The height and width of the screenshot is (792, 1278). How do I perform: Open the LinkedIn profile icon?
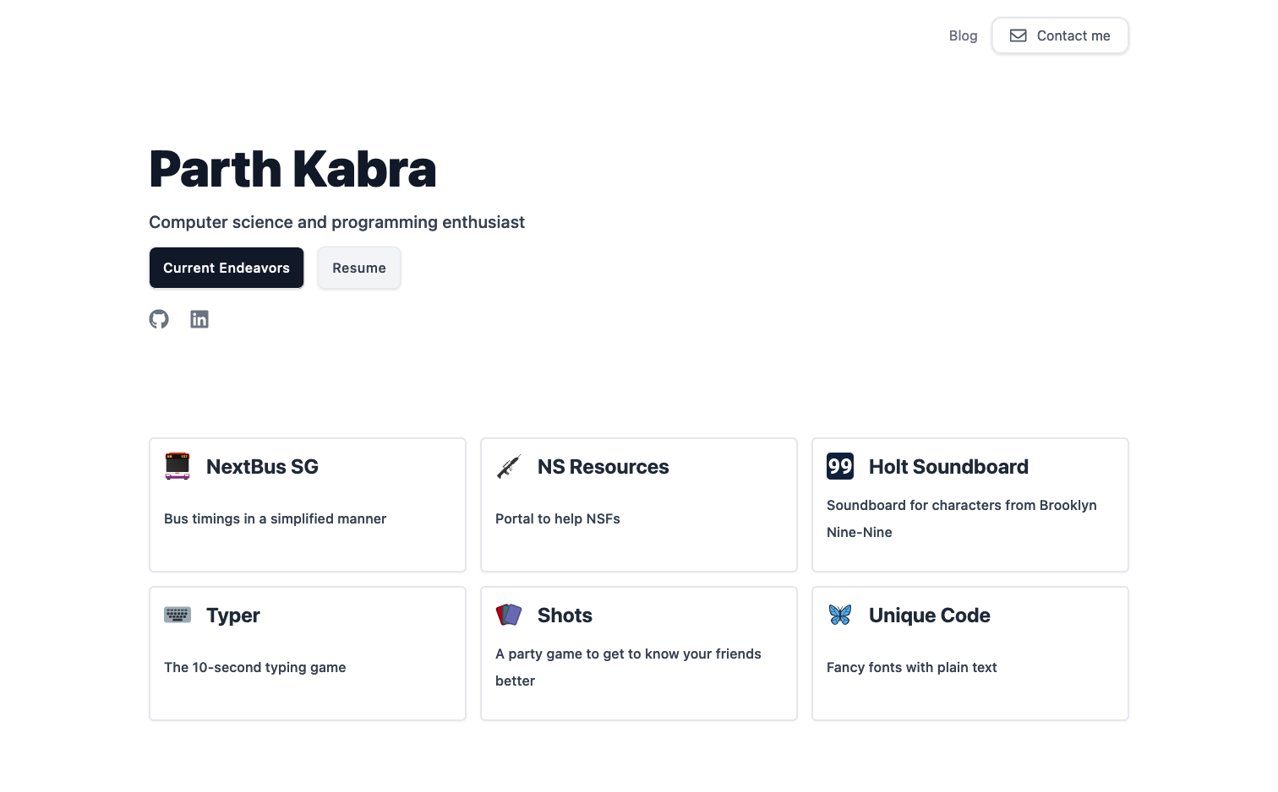pyautogui.click(x=199, y=319)
